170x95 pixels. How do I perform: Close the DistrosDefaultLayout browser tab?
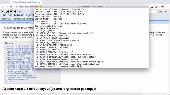click(40, 2)
